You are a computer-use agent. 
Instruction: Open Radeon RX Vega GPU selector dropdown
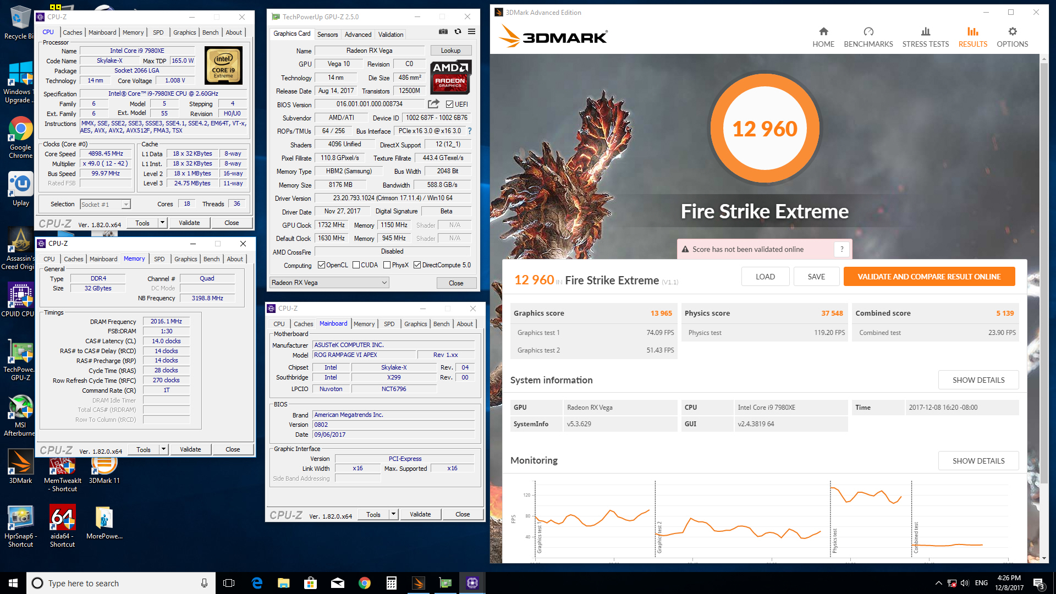coord(329,283)
